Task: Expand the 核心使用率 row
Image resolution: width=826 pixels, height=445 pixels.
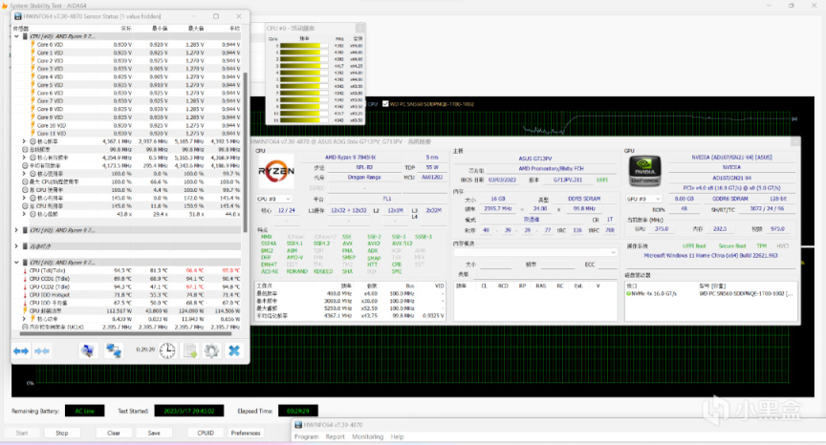Action: coord(24,174)
